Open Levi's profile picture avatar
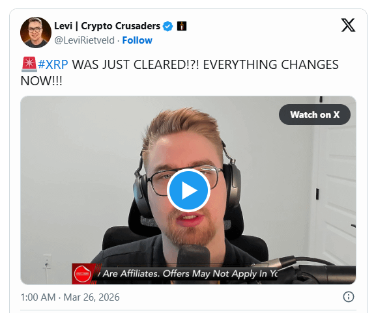Screen dimensions: 376x313 pyautogui.click(x=36, y=33)
